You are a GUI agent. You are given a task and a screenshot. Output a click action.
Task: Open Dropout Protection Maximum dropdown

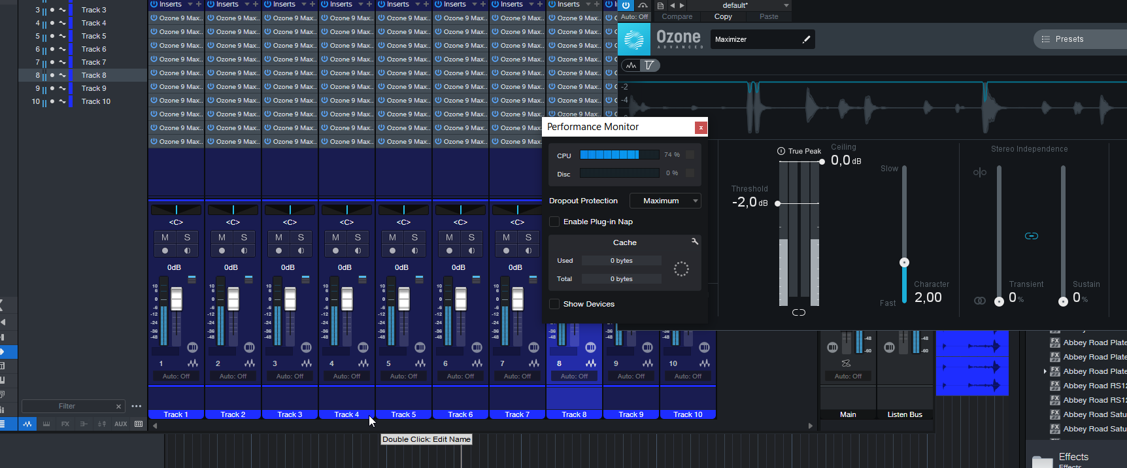click(665, 201)
